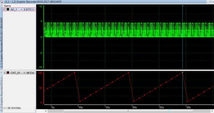Click the t = 29.354169s time readout
Image resolution: width=214 pixels, height=113 pixels.
click(x=12, y=108)
